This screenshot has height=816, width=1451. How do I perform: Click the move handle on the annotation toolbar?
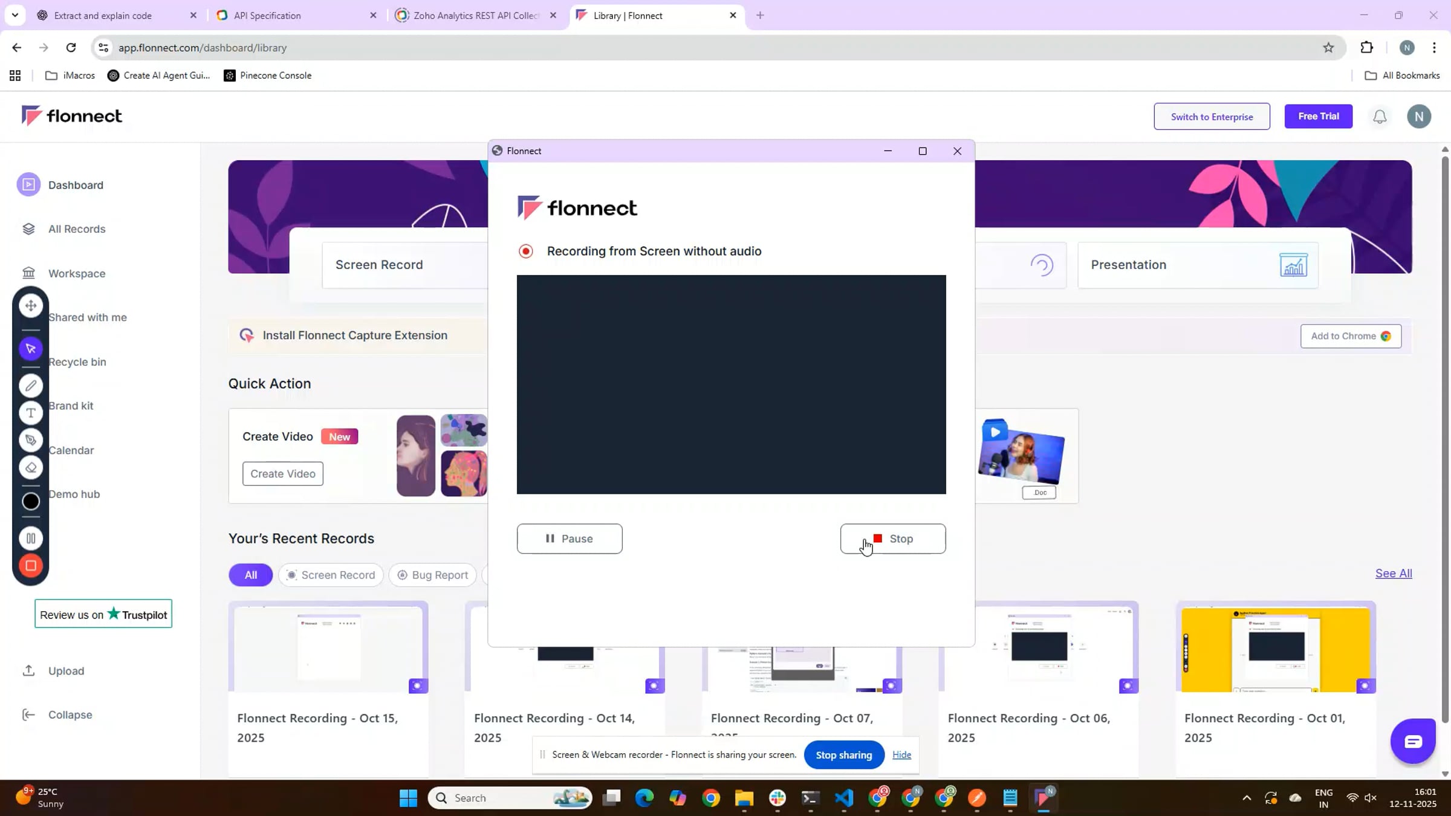pos(31,306)
